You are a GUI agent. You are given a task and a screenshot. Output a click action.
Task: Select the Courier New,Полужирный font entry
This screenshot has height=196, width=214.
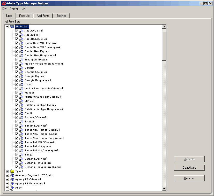pyautogui.click(x=40, y=56)
